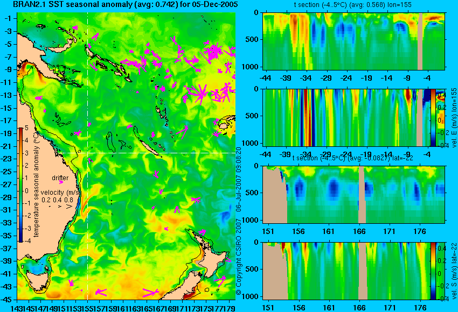Click '-19' tick under the top temperature section
Image resolution: width=458 pixels, height=312 pixels.
pyautogui.click(x=366, y=78)
